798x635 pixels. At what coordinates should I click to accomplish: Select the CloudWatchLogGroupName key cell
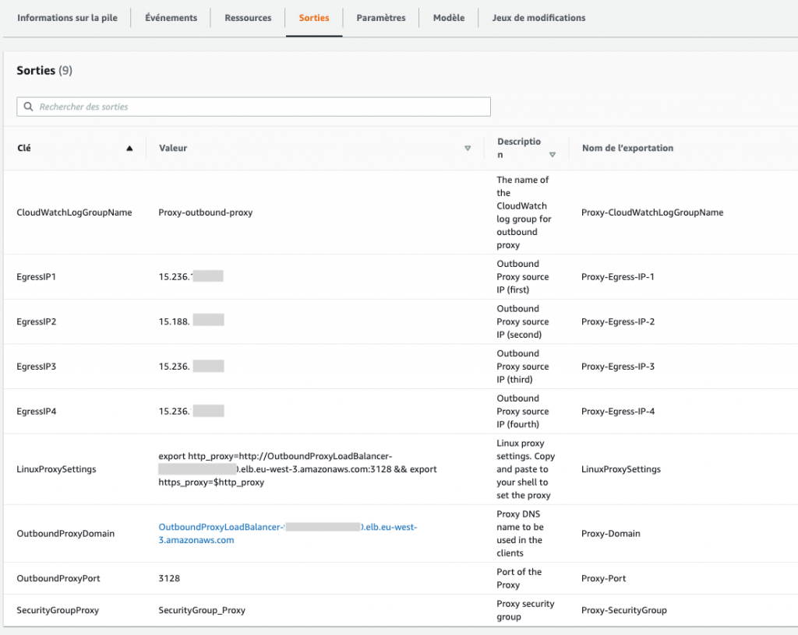(x=74, y=212)
